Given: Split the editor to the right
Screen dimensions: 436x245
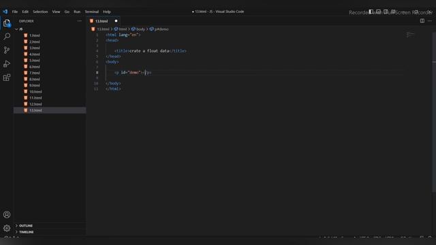Looking at the screenshot, I should 422,21.
